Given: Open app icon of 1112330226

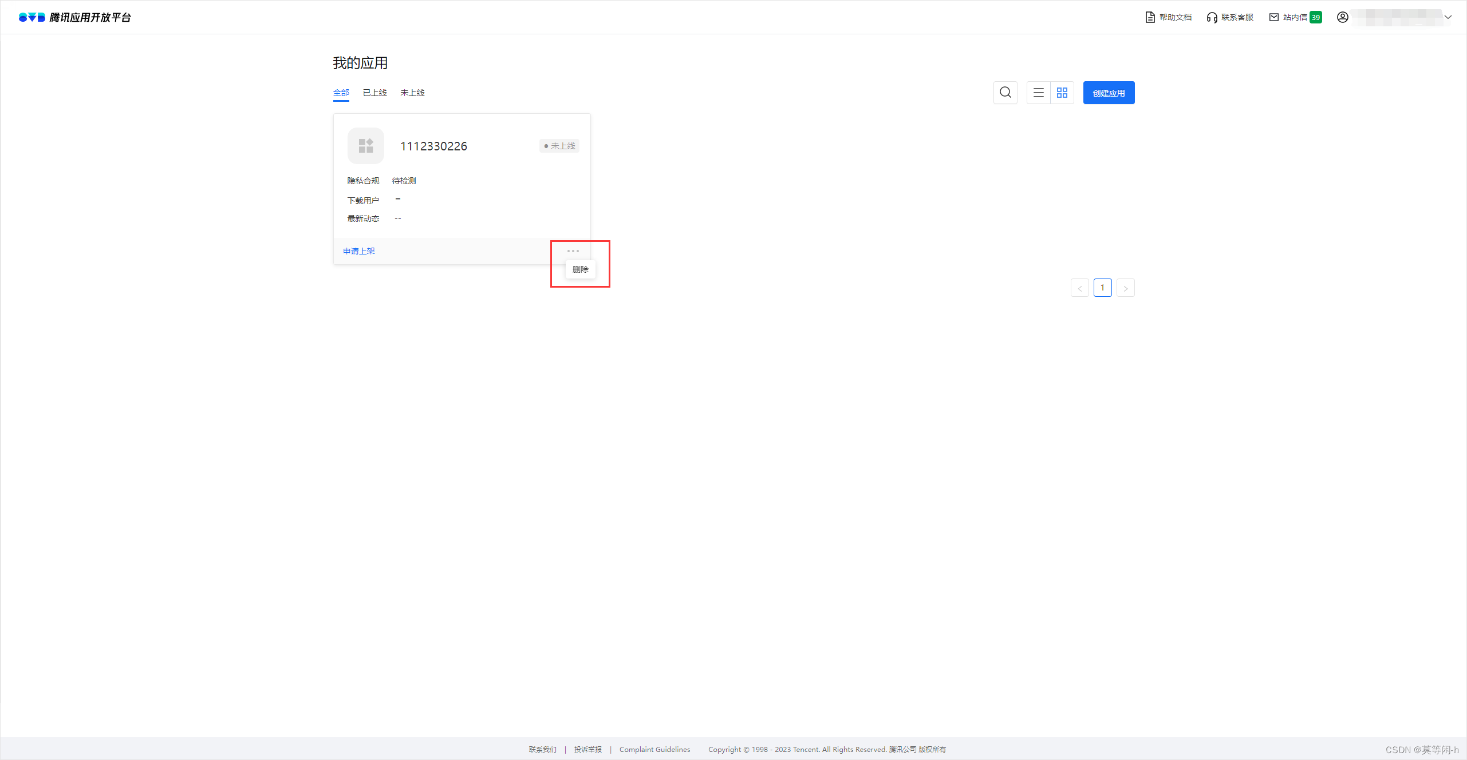Looking at the screenshot, I should click(366, 146).
